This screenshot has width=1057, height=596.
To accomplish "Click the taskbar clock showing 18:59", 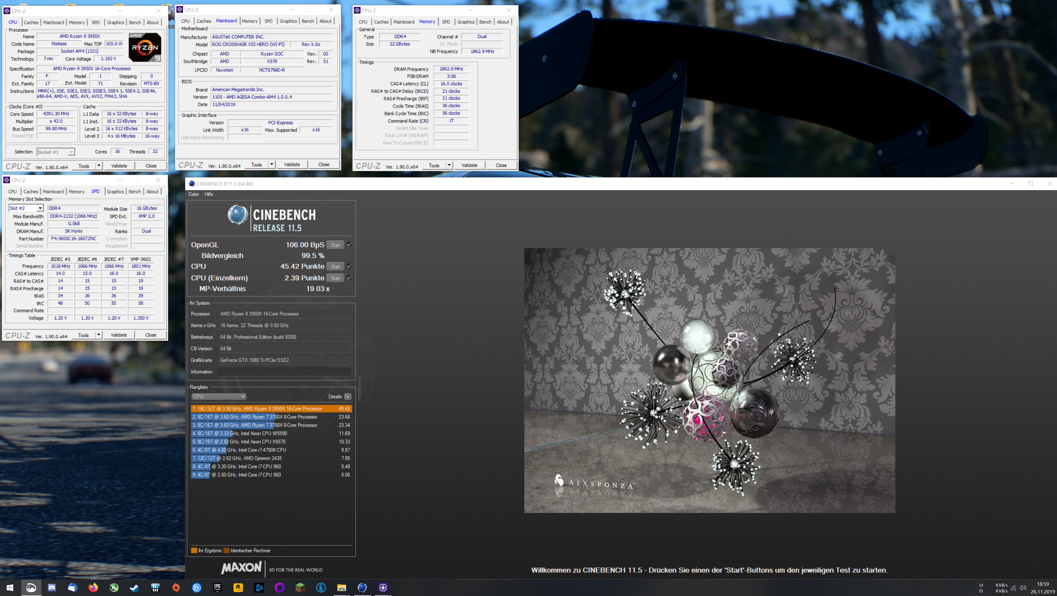I will click(x=1043, y=584).
